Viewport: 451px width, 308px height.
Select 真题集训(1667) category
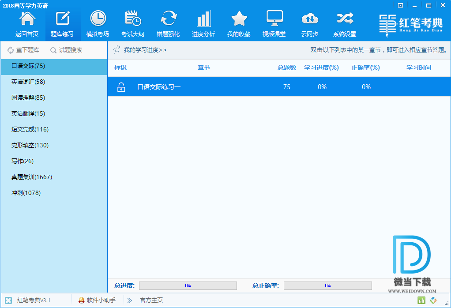tap(54, 177)
